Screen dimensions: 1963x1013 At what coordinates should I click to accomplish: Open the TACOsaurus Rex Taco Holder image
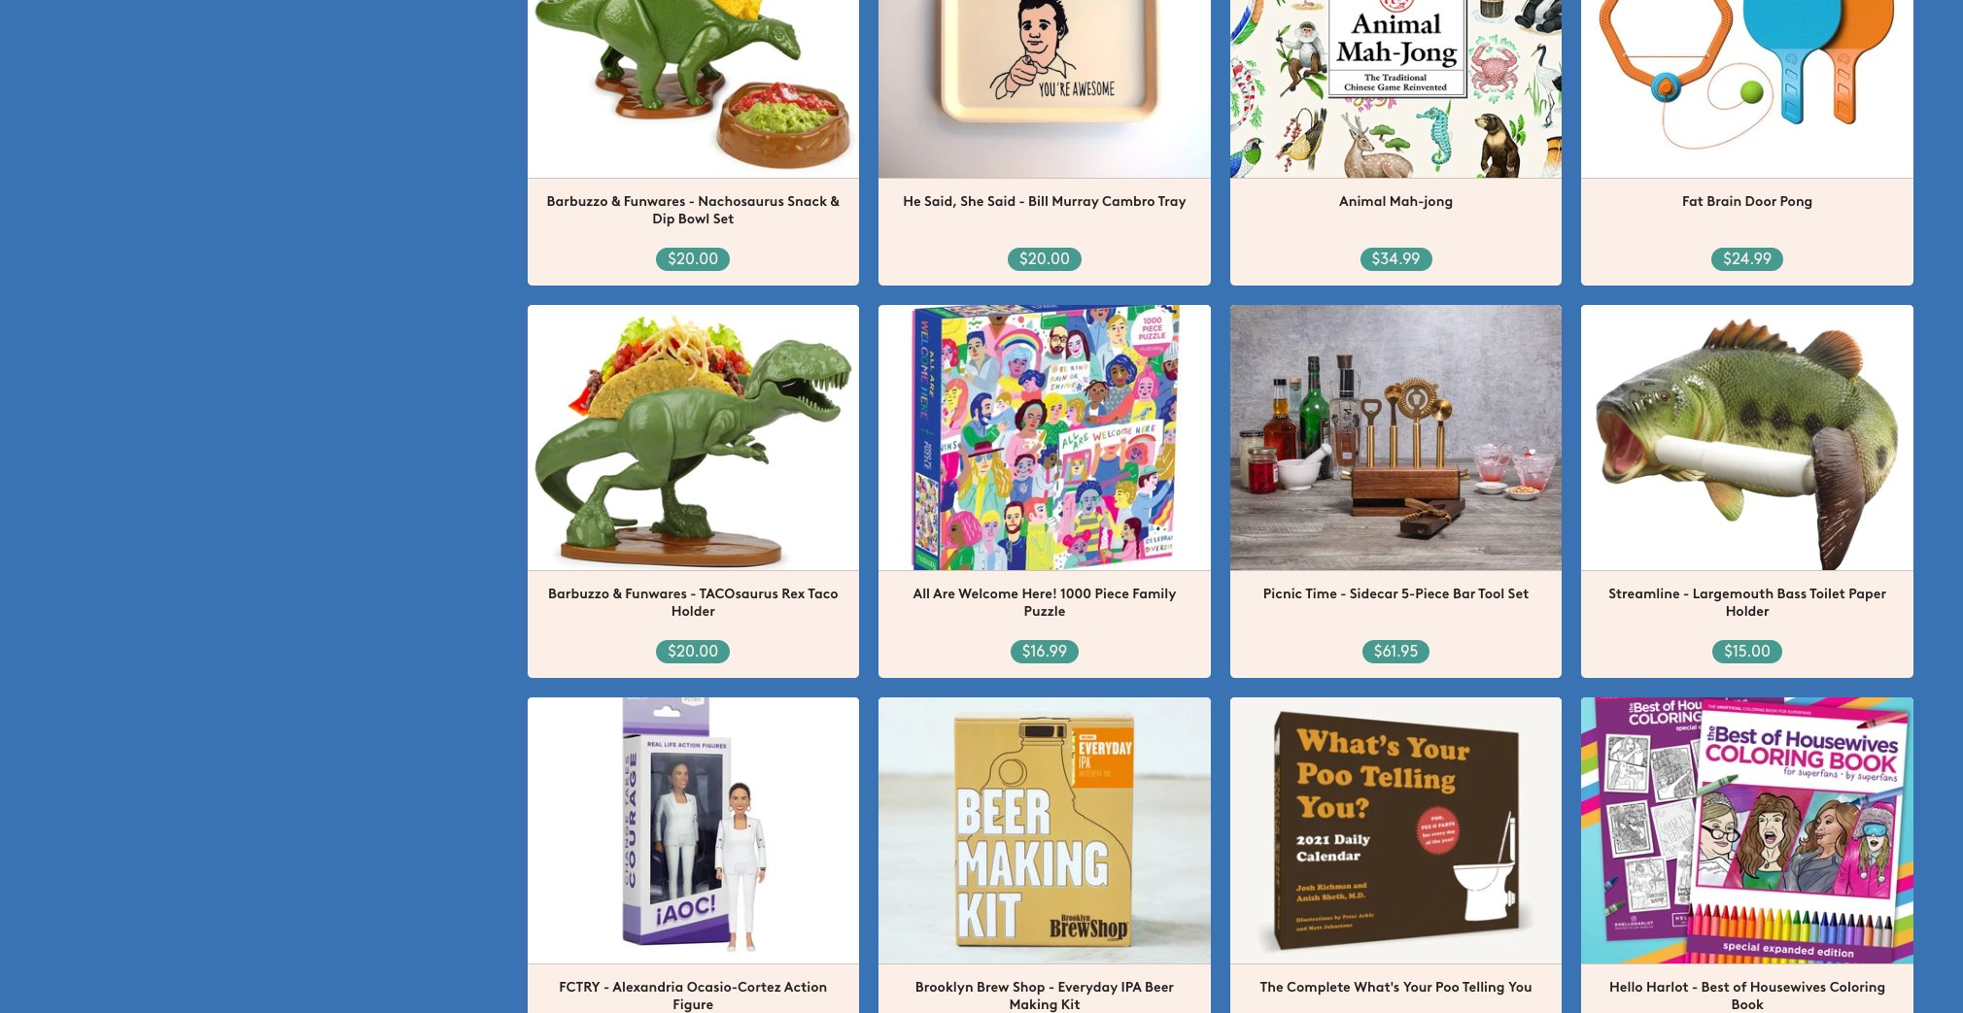pyautogui.click(x=693, y=437)
